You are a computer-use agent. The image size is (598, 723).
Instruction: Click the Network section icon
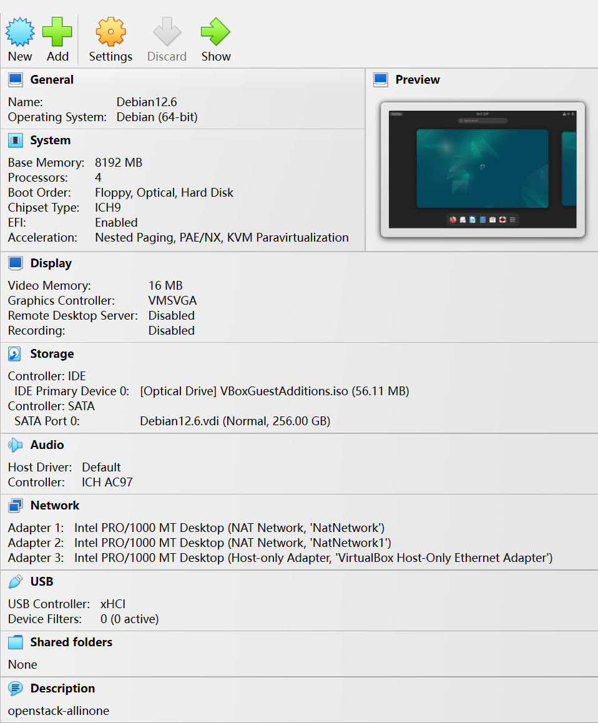coord(15,505)
